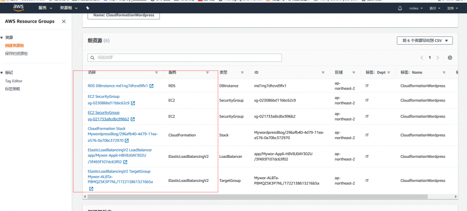Image resolution: width=467 pixels, height=211 pixels.
Task: Open external link icon for TargetGroup row
Action: (x=91, y=189)
